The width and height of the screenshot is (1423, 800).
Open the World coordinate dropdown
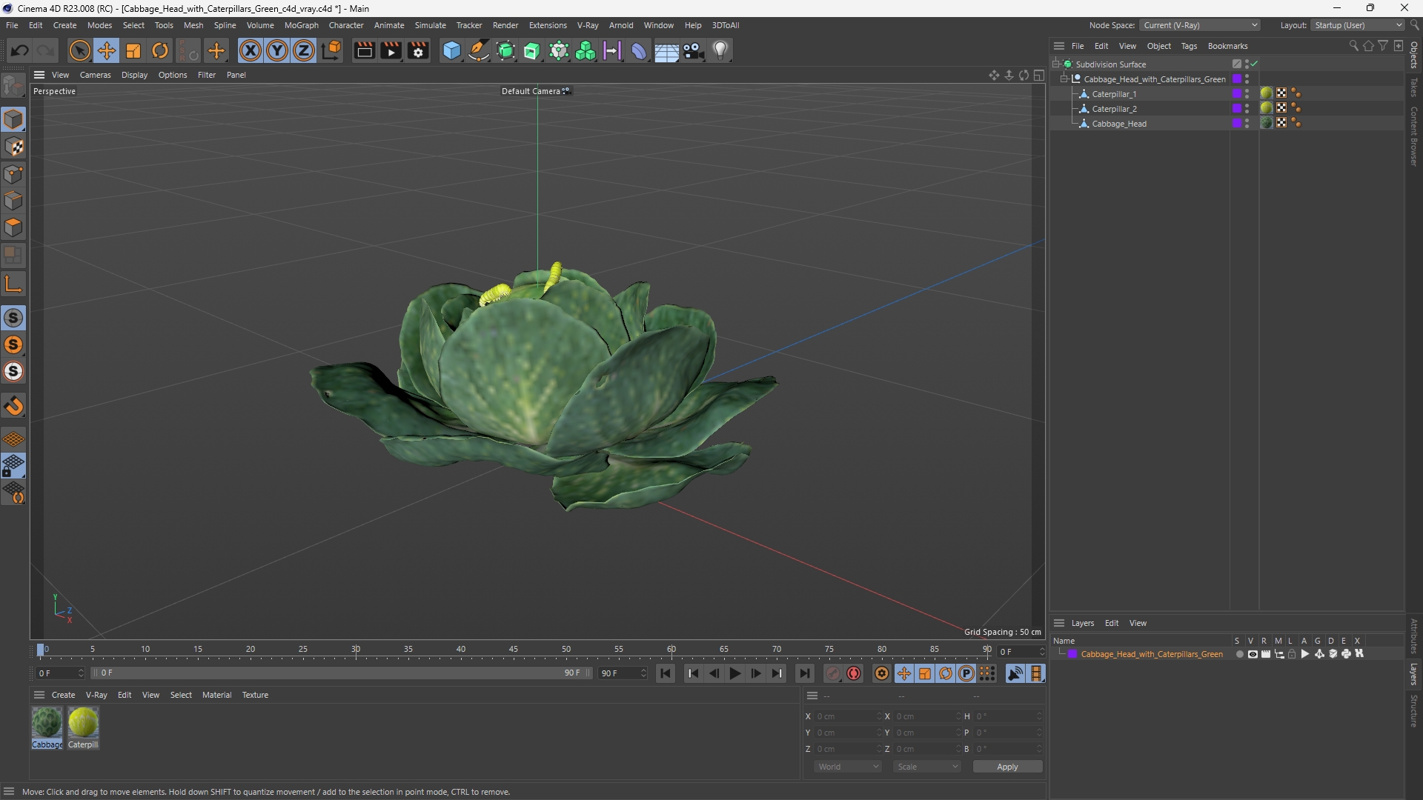[x=848, y=767]
